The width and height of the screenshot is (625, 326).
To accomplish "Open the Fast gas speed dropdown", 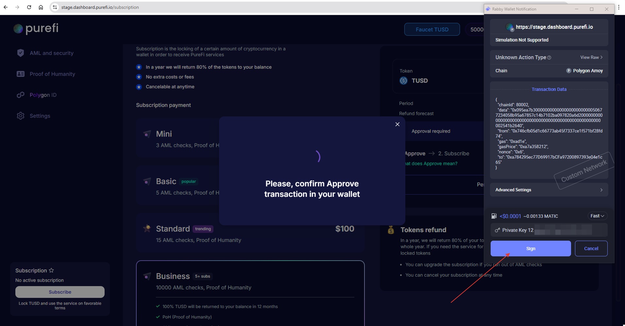I will (597, 216).
